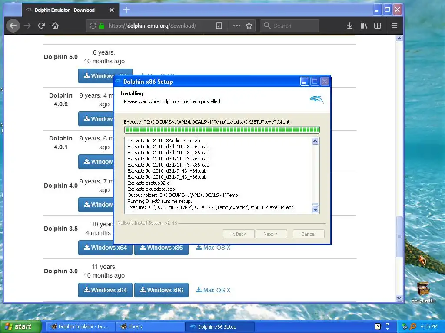Toggle the Firefox sidebar icon
The height and width of the screenshot is (333, 445).
point(378,26)
